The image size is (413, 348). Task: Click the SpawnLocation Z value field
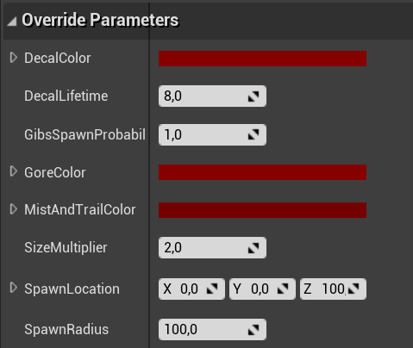(x=333, y=289)
